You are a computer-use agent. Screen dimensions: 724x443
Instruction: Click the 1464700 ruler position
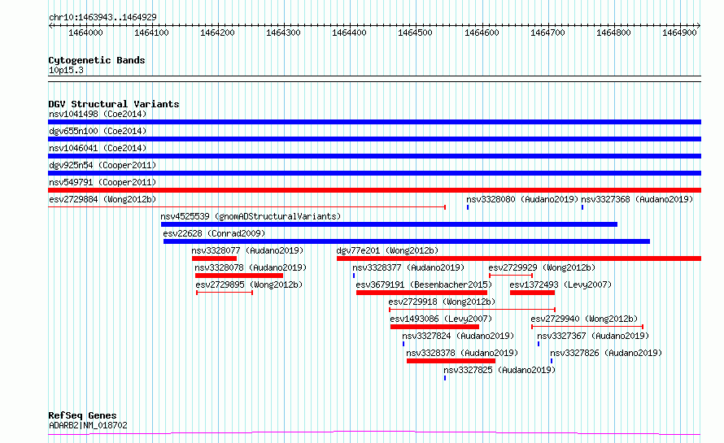pyautogui.click(x=547, y=33)
